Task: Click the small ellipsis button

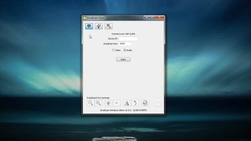Action: (x=158, y=105)
